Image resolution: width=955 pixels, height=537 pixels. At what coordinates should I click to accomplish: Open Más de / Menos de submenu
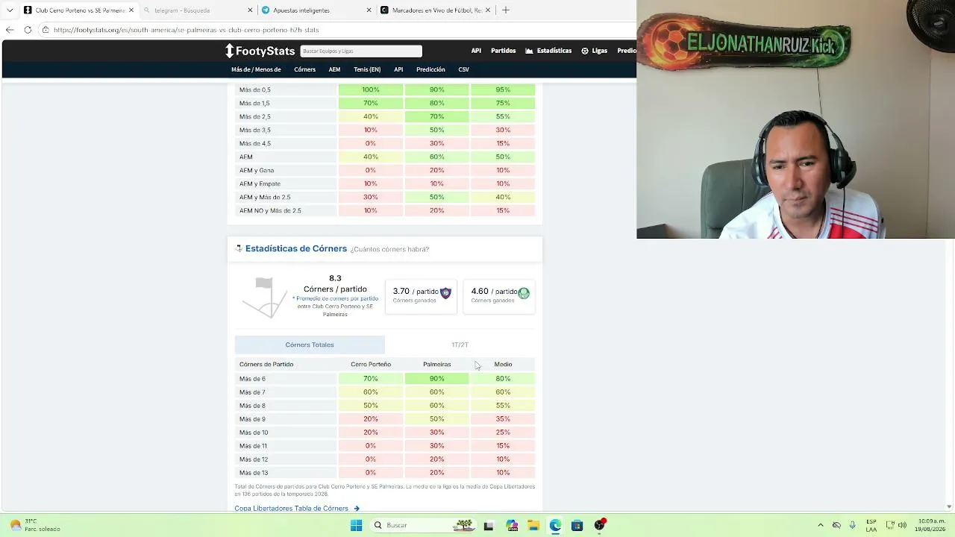pos(256,69)
